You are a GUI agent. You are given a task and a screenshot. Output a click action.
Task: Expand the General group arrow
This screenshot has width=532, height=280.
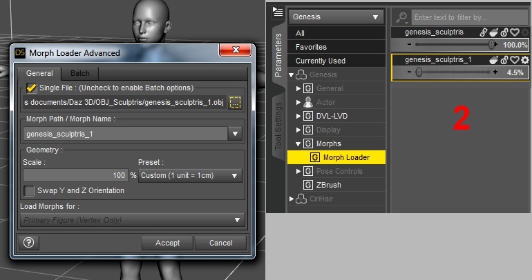click(x=298, y=89)
